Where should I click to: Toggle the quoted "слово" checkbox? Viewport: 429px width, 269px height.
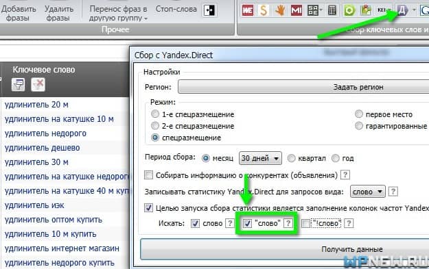pos(247,223)
